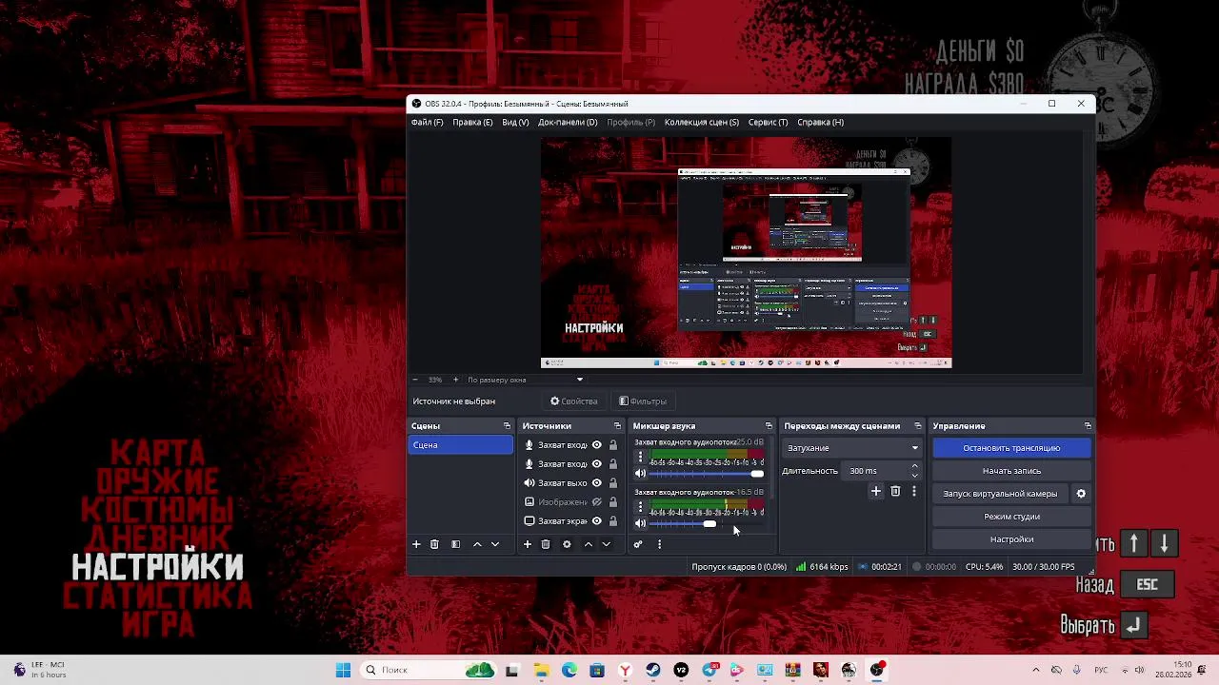Select Сцена in the scenes list
Viewport: 1219px width, 685px height.
click(461, 445)
